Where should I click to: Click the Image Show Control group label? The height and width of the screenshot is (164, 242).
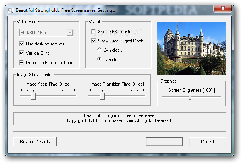35,75
